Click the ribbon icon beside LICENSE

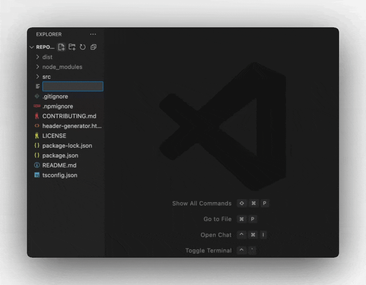(38, 136)
